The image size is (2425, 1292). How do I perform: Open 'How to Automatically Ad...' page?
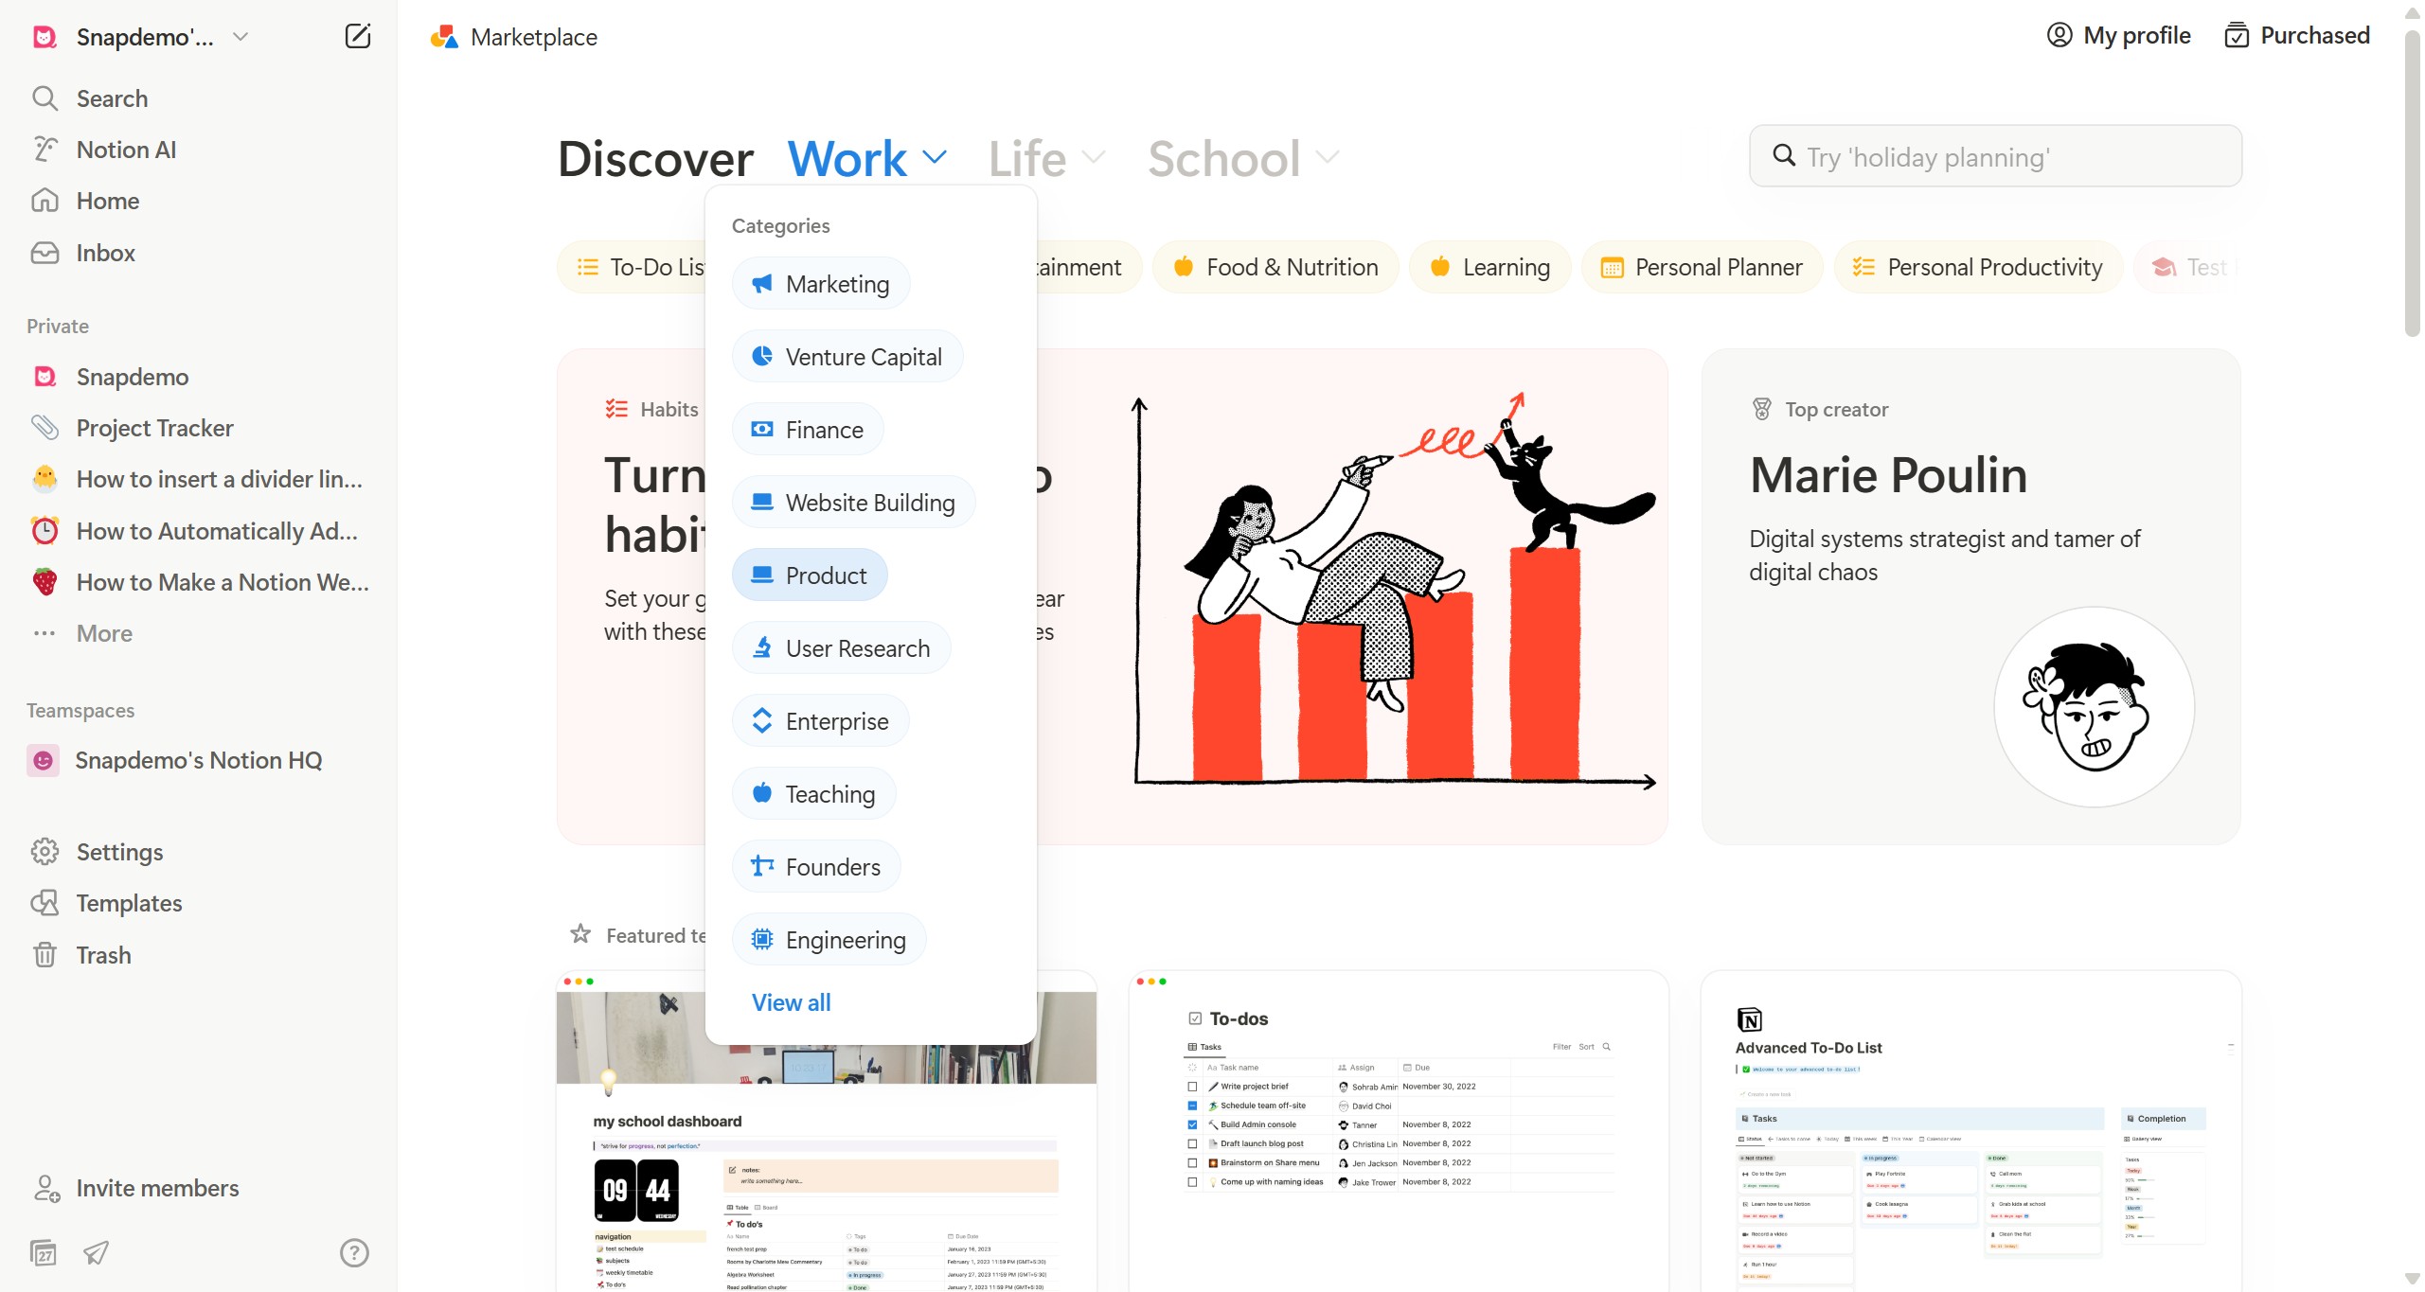coord(199,531)
